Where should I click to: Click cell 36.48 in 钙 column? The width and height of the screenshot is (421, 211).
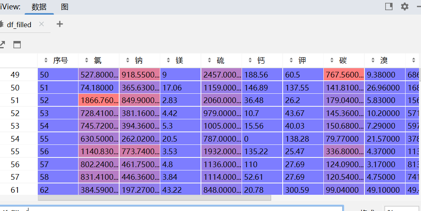point(262,100)
